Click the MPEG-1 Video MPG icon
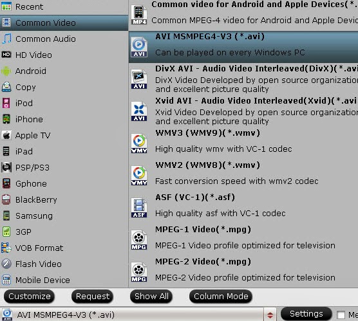Viewport: 358px width, 321px height. 139,240
